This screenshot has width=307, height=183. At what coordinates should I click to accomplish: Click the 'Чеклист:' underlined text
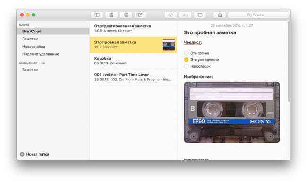point(193,42)
